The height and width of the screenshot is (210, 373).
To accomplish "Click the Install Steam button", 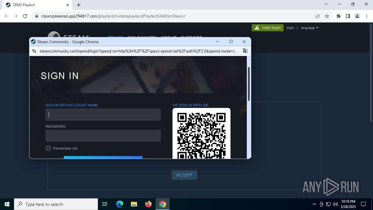I will [268, 28].
